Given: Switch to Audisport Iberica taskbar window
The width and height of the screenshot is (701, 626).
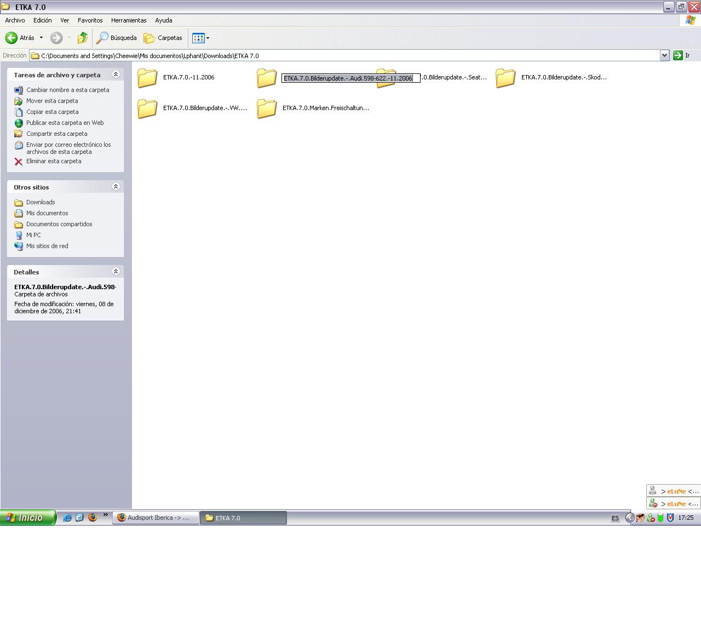Looking at the screenshot, I should (x=156, y=518).
